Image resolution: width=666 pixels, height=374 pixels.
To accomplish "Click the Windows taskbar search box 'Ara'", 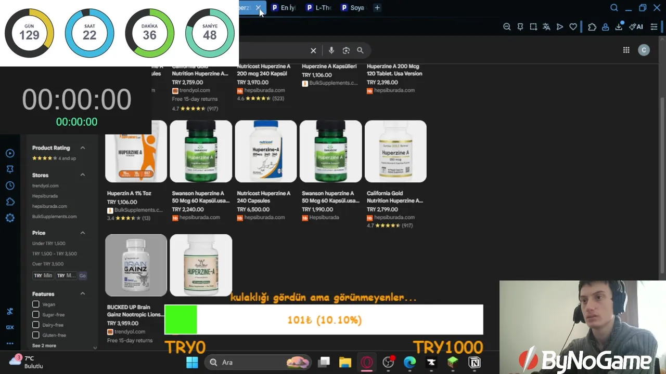I will (258, 362).
